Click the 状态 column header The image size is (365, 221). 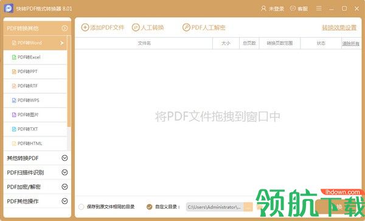pos(321,43)
